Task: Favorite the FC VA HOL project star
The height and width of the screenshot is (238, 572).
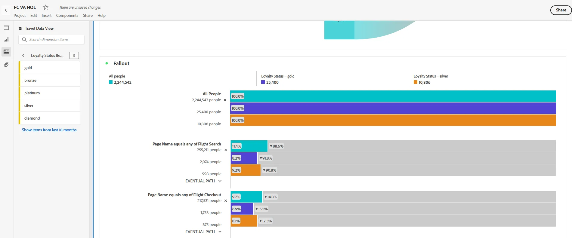Action: pos(46,7)
